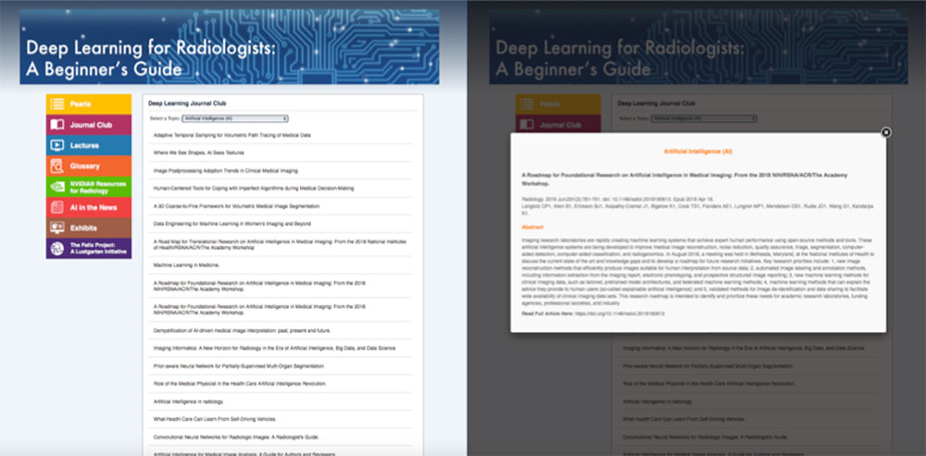926x456 pixels.
Task: Open 'Imaging Informatics: A New Horizon' in left list
Action: point(274,348)
